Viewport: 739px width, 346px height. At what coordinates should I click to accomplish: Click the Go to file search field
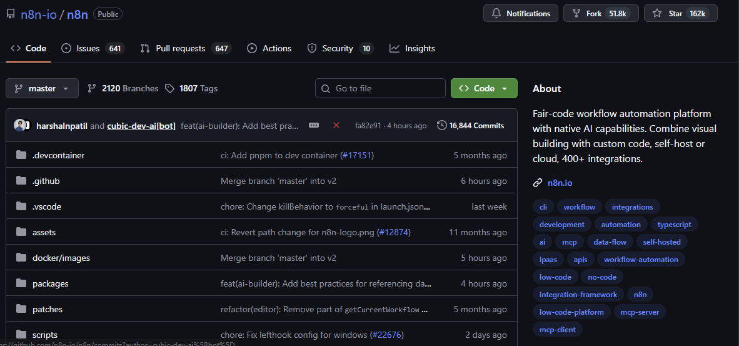click(380, 88)
